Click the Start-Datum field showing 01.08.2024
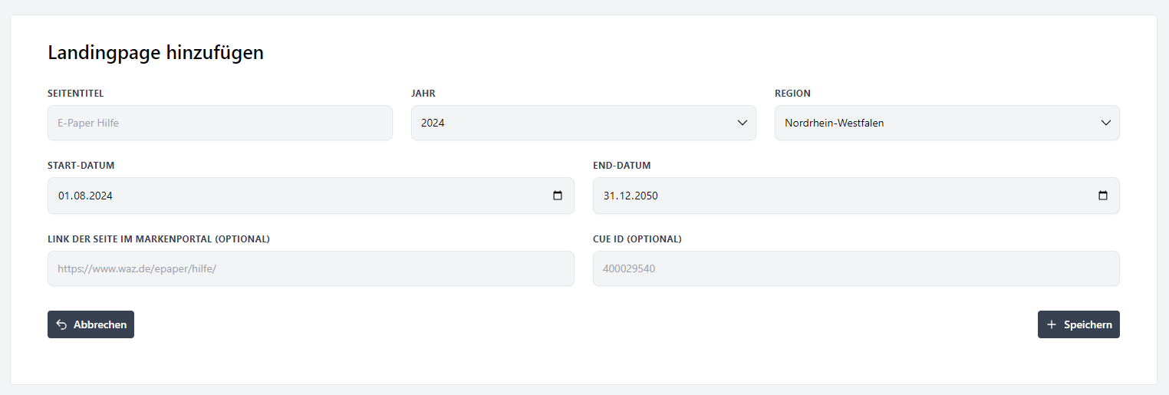Viewport: 1169px width, 395px height. (291, 196)
